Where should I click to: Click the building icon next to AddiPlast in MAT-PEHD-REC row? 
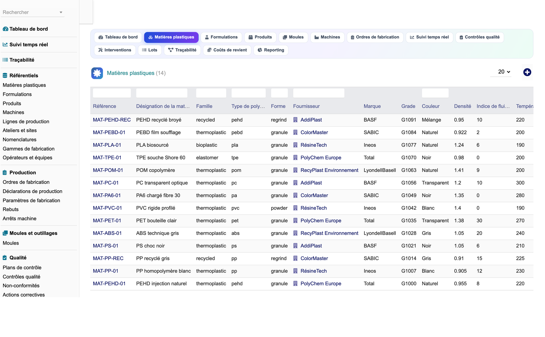(x=295, y=120)
